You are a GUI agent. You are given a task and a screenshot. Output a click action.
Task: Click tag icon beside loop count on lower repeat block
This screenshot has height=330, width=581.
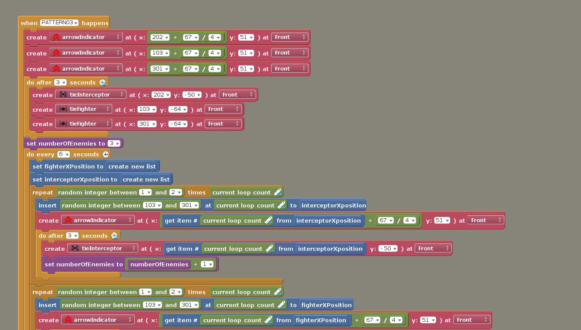point(278,292)
